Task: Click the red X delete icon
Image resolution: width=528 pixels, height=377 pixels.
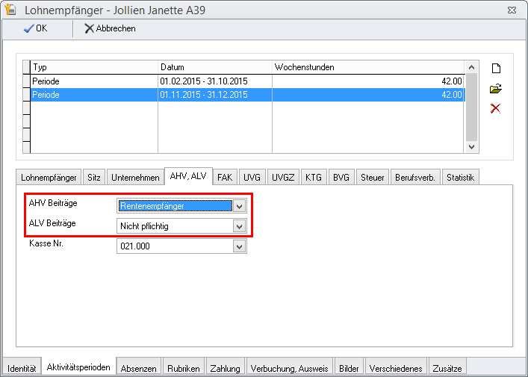Action: pos(494,109)
